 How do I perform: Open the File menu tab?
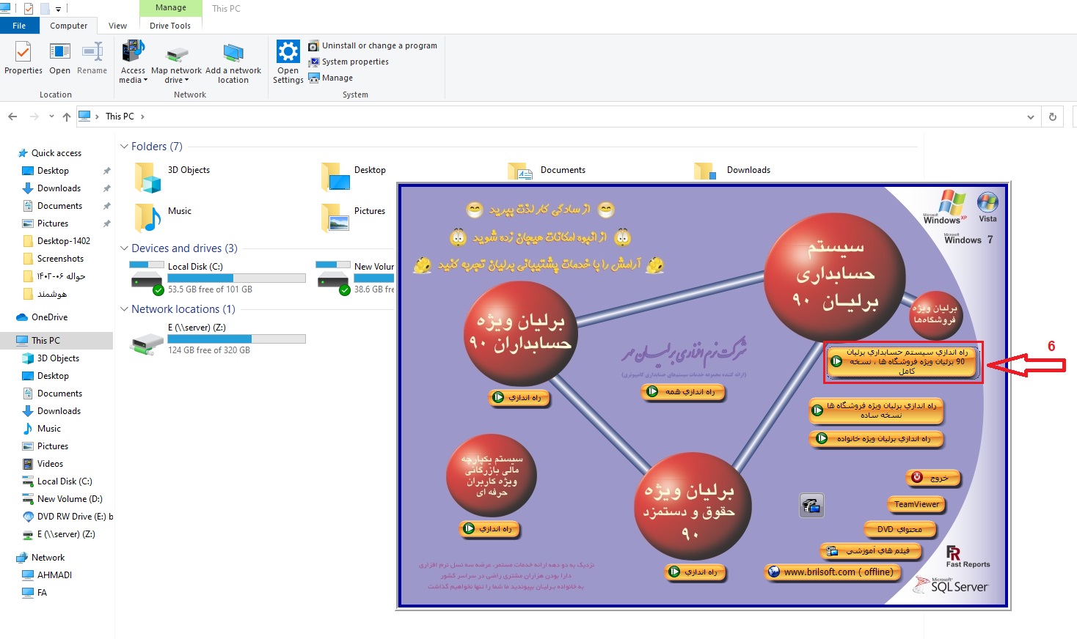[x=19, y=26]
